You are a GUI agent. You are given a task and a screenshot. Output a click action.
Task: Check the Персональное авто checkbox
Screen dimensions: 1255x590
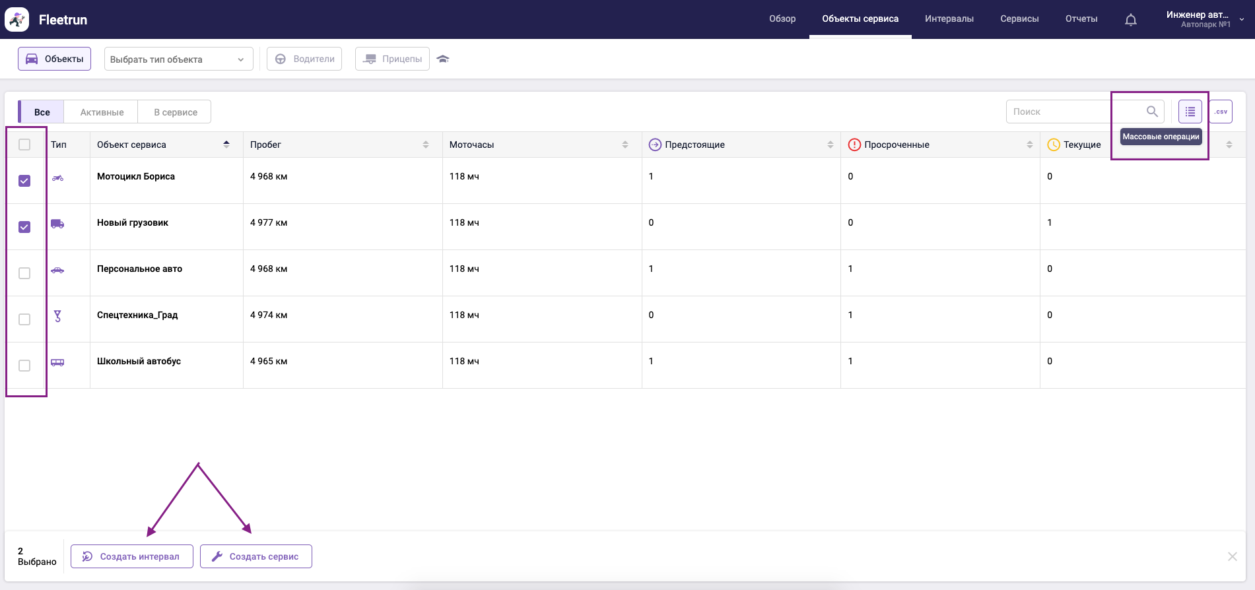click(x=24, y=273)
